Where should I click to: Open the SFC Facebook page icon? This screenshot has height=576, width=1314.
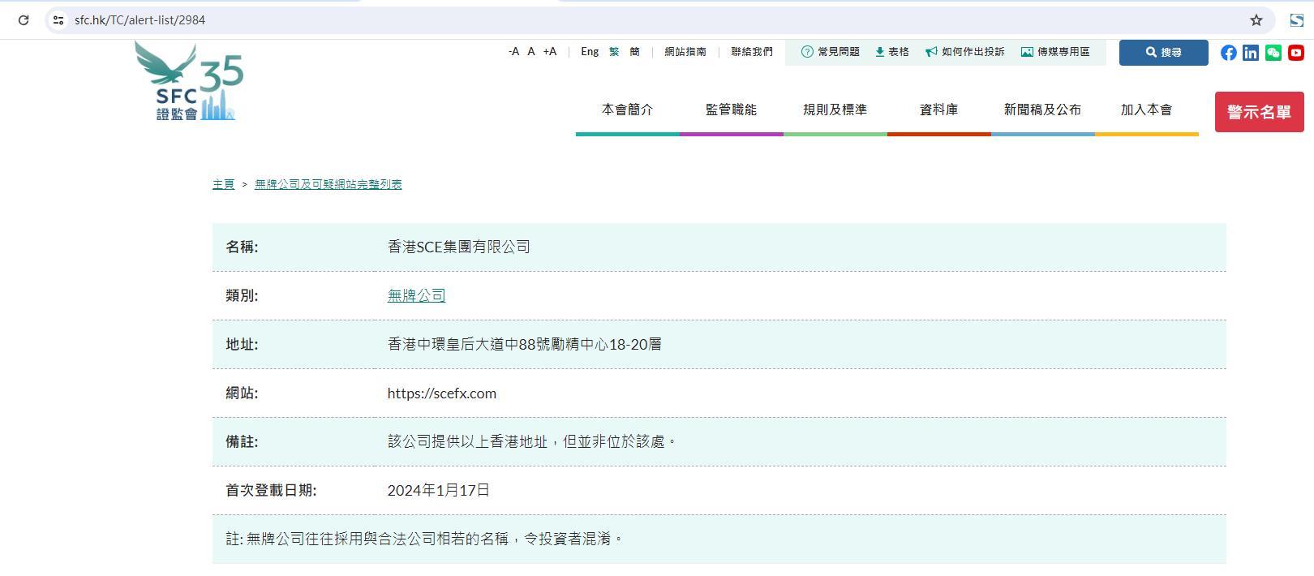(x=1228, y=53)
